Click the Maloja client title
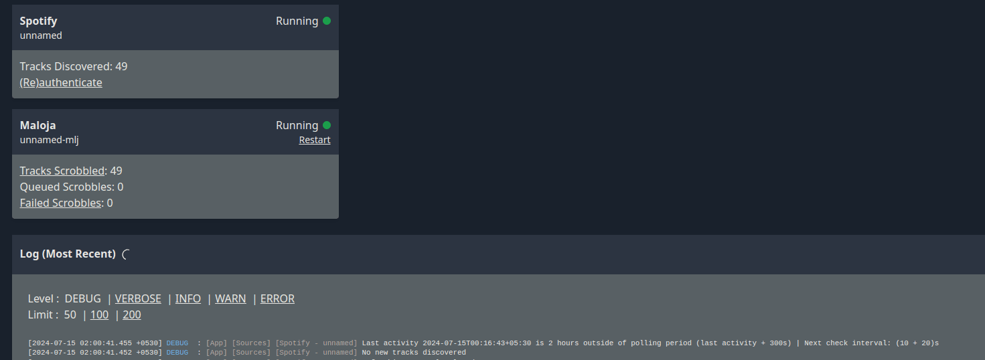 click(x=37, y=125)
